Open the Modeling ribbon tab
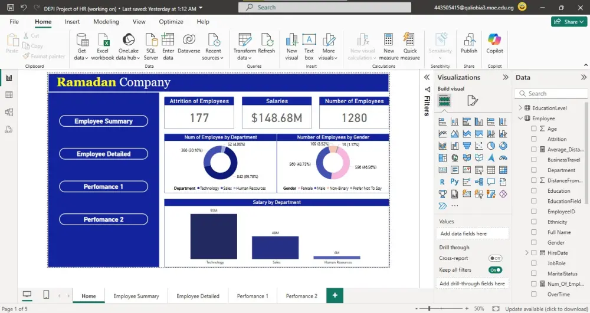Viewport: 590px width, 313px height. [106, 22]
